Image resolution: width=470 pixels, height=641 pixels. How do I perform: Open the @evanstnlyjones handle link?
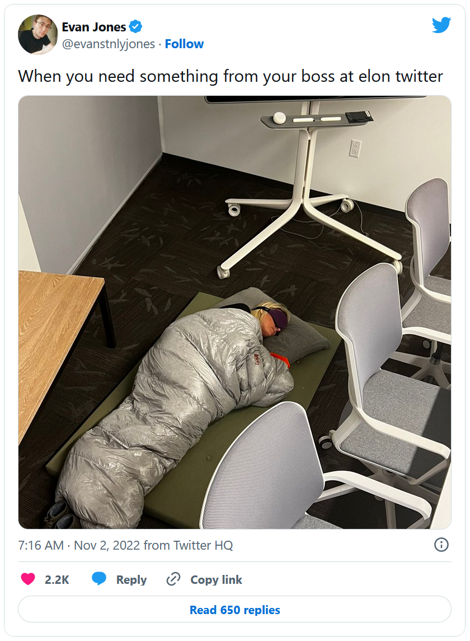[109, 44]
